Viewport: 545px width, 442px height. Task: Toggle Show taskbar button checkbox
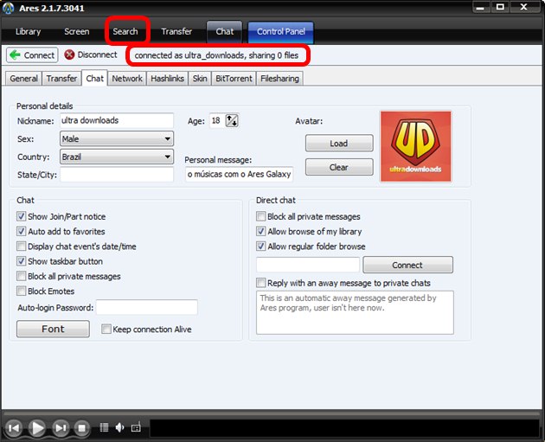(22, 261)
